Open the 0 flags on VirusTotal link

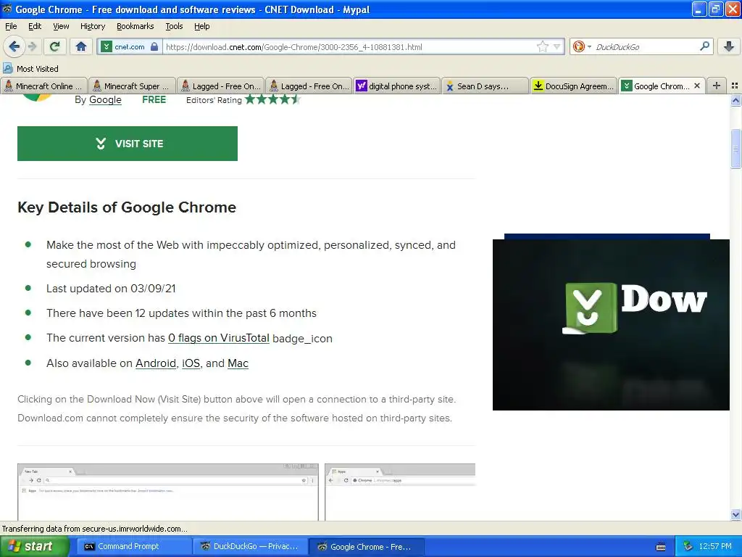tap(219, 338)
